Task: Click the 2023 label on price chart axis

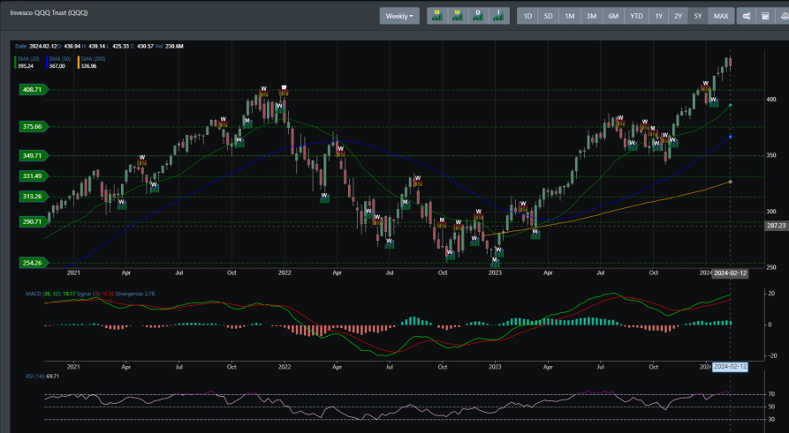Action: click(x=495, y=272)
